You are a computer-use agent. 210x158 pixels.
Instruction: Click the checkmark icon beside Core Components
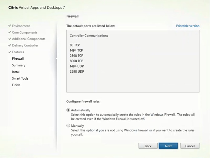[x=10, y=33]
